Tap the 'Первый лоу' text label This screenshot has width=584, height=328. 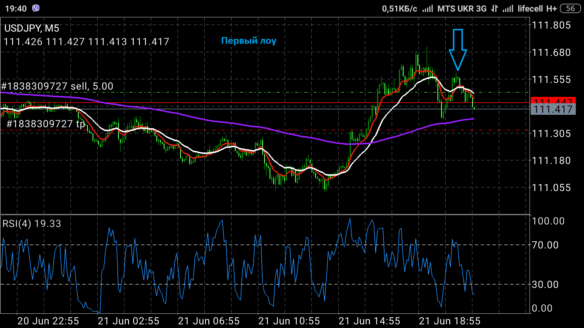pyautogui.click(x=249, y=41)
